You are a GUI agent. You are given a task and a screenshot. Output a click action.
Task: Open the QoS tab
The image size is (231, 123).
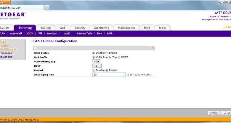(x=62, y=28)
